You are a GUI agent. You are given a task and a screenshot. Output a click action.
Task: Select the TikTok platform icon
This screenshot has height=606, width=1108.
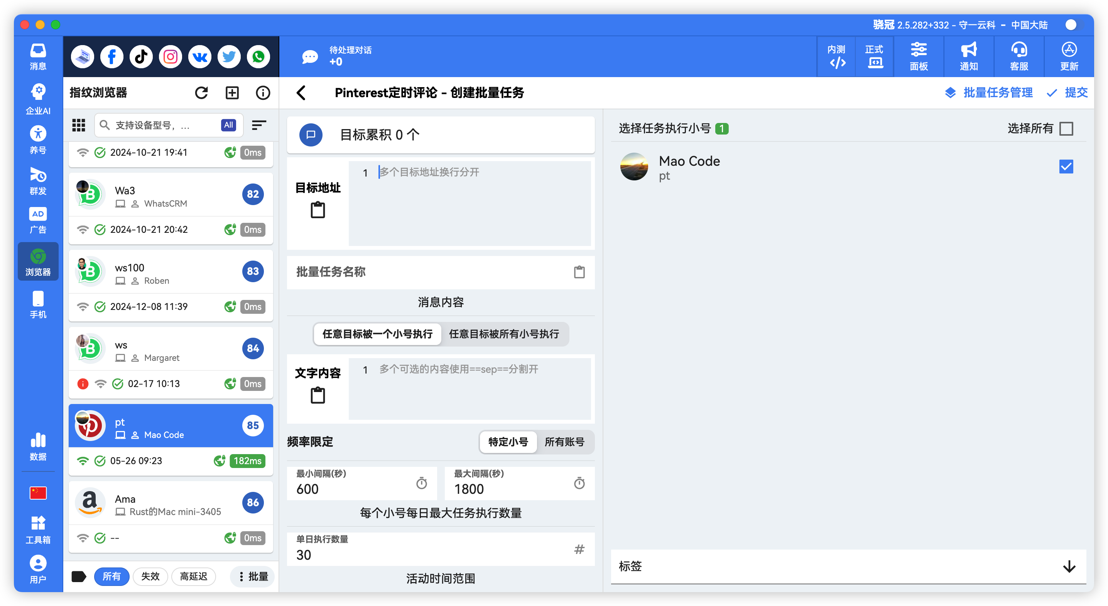pos(141,56)
